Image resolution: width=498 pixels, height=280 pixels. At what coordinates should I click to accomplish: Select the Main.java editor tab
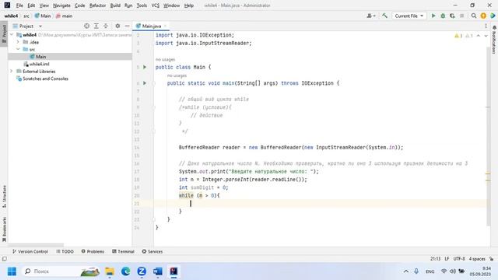(151, 26)
